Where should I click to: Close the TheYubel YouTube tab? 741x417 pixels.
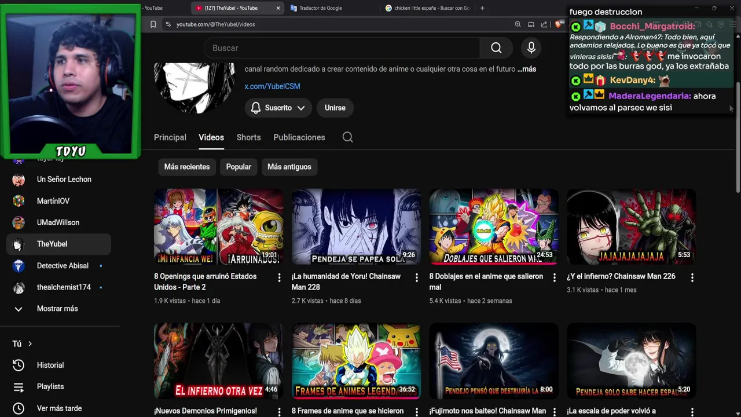pyautogui.click(x=278, y=8)
